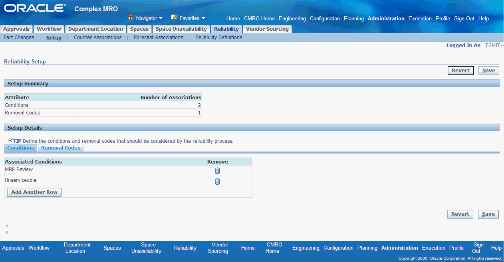Click Home in the top menu
The height and width of the screenshot is (262, 504).
[x=233, y=19]
